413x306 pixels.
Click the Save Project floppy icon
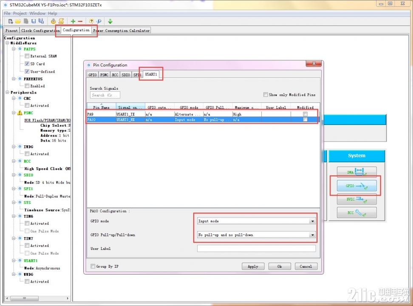[x=34, y=21]
